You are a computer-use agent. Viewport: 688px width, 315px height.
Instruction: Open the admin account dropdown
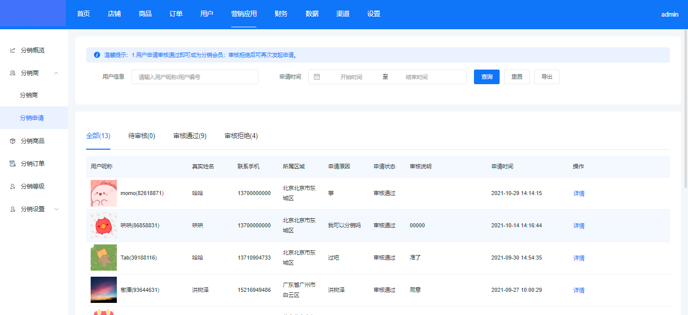[669, 15]
